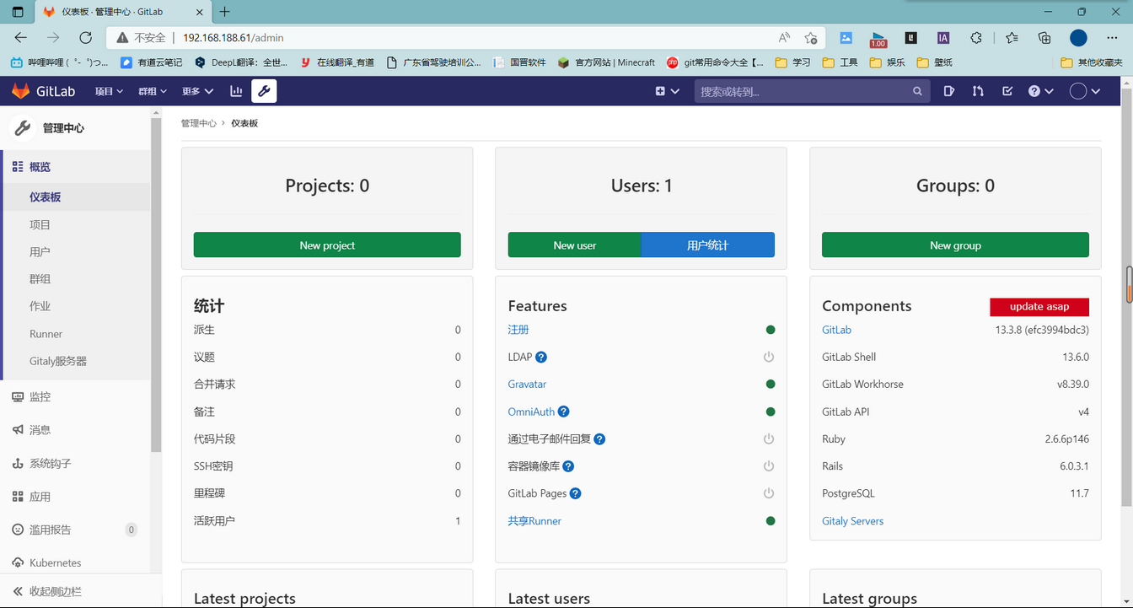The image size is (1133, 608).
Task: Click the merge requests icon
Action: [978, 91]
